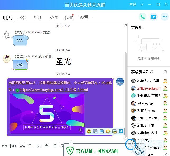Switch to the 聊天 tab
The image size is (170, 156).
pyautogui.click(x=7, y=17)
